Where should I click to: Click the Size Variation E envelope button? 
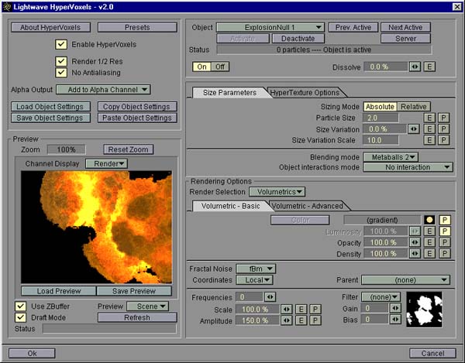point(429,128)
